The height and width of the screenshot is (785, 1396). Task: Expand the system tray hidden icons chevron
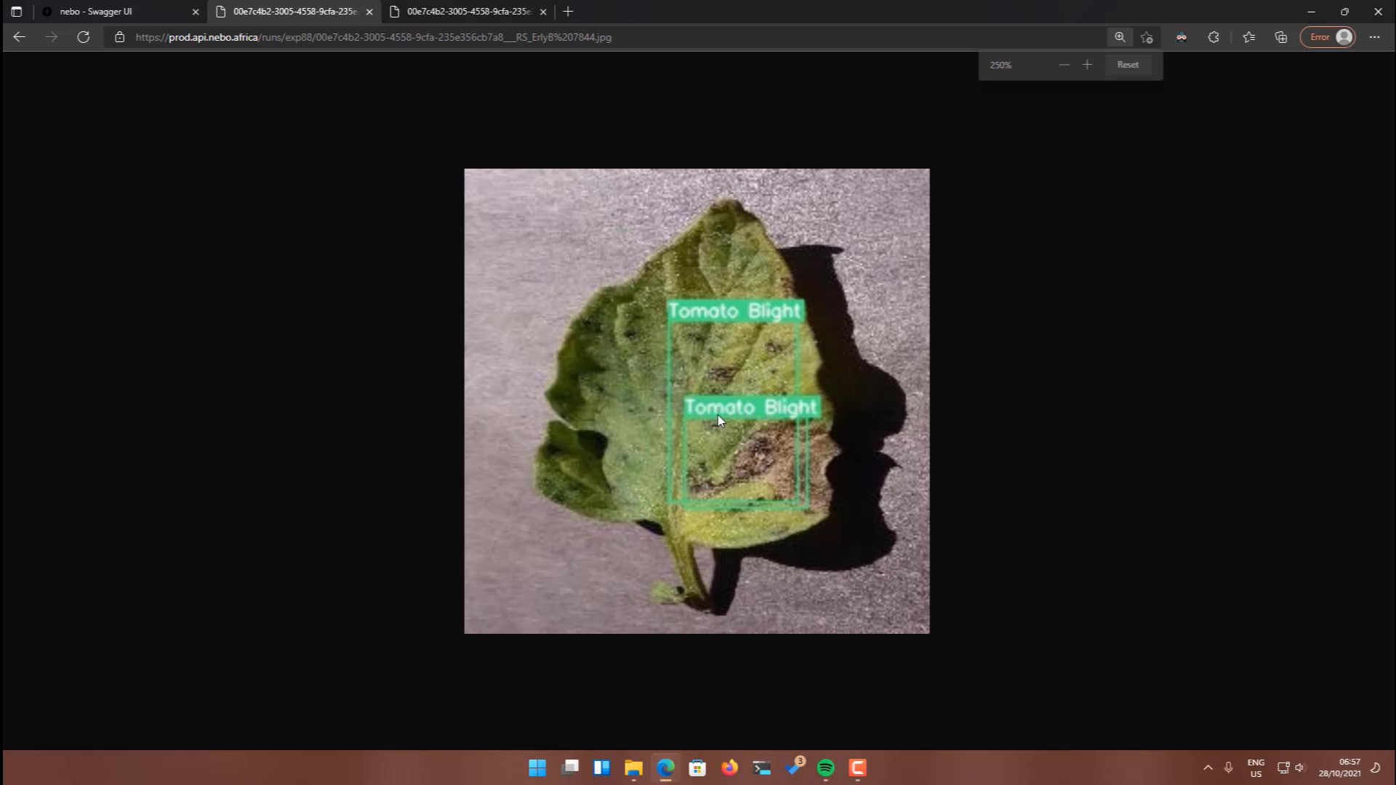click(x=1208, y=768)
